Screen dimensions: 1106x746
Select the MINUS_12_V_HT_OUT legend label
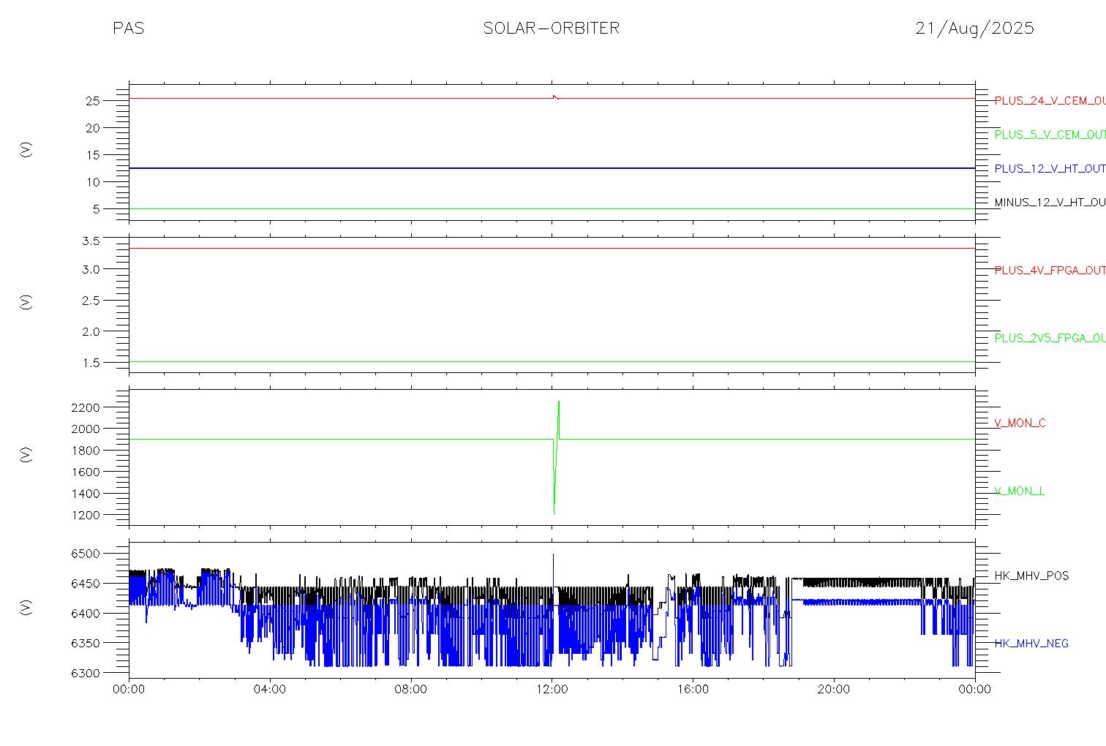tap(1050, 203)
